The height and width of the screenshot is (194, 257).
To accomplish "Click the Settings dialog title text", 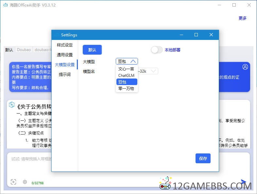I will (69, 35).
